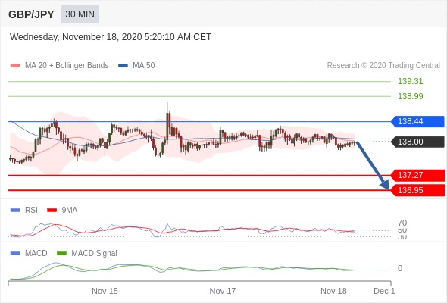Click the blue MACD legend swatch
Image resolution: width=447 pixels, height=303 pixels.
click(15, 253)
